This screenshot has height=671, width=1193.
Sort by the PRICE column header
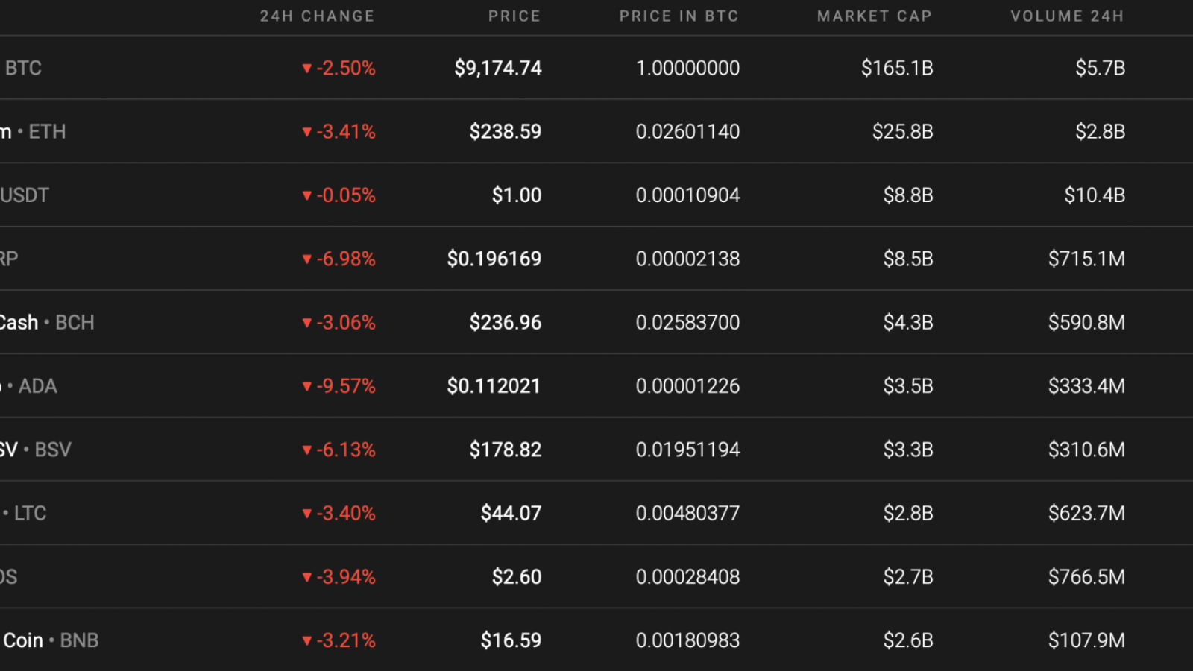point(514,16)
